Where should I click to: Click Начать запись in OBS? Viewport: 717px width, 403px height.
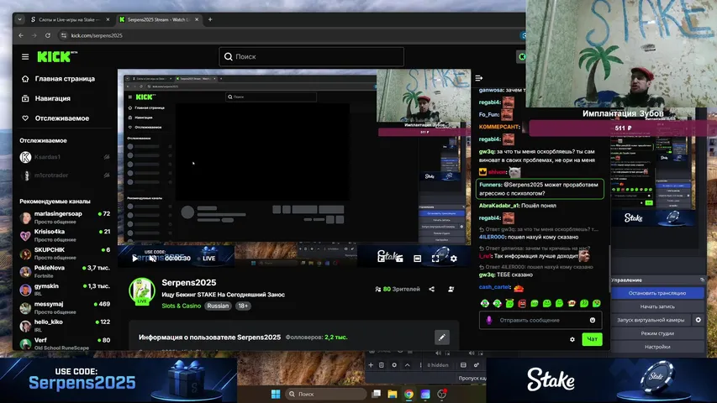point(657,306)
